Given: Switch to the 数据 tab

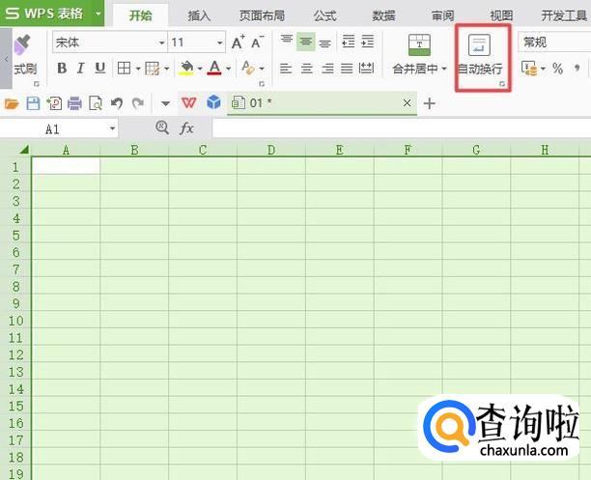Looking at the screenshot, I should 383,15.
